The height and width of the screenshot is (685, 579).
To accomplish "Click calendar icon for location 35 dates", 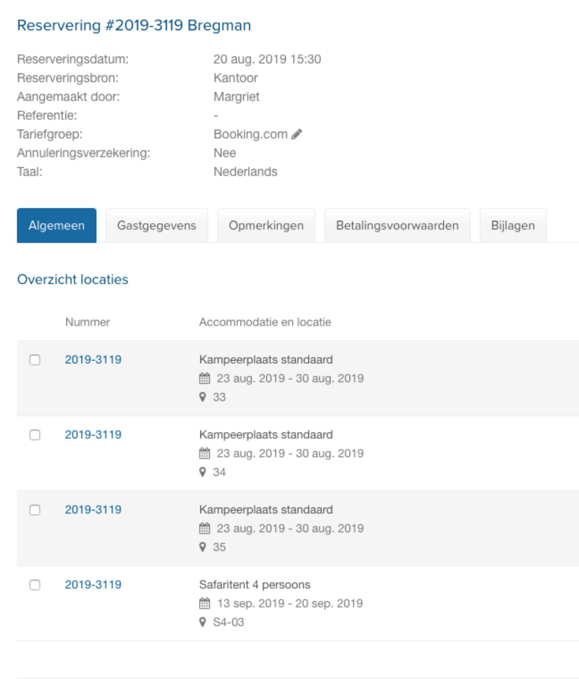I will click(x=205, y=528).
